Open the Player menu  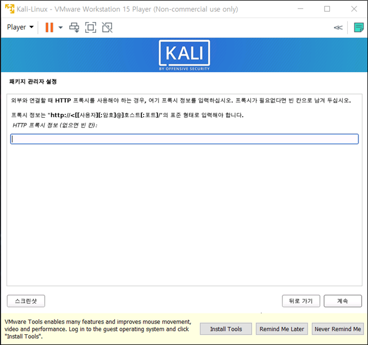click(x=20, y=27)
